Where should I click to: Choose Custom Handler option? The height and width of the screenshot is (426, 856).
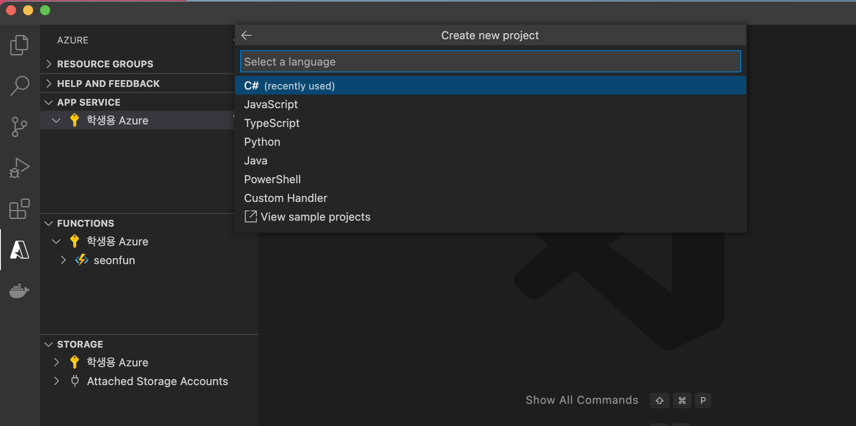pyautogui.click(x=490, y=198)
